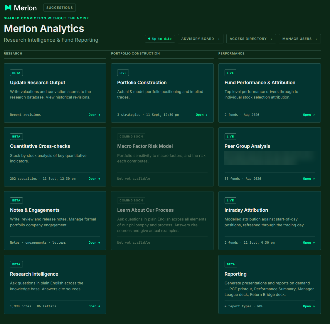Open Quantitative Cross-checks card link
Image resolution: width=330 pixels, height=324 pixels.
point(94,179)
